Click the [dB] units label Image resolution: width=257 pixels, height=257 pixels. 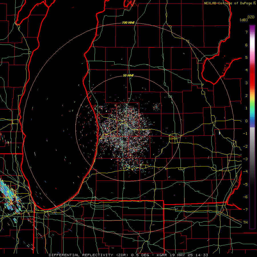244,20
